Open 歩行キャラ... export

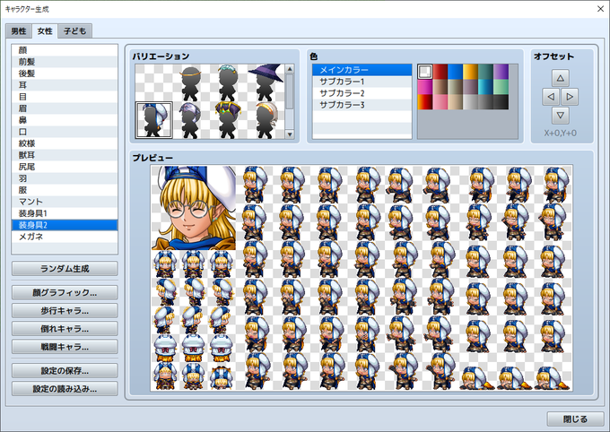coord(65,311)
